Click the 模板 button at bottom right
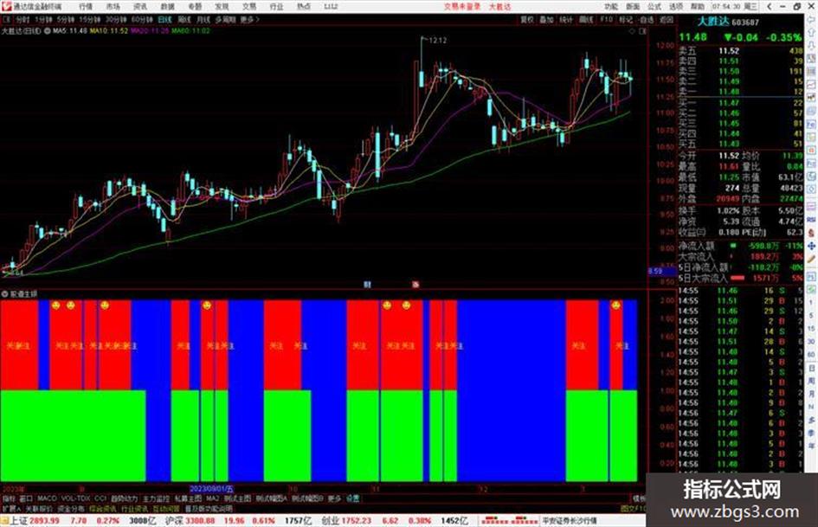 [x=639, y=498]
